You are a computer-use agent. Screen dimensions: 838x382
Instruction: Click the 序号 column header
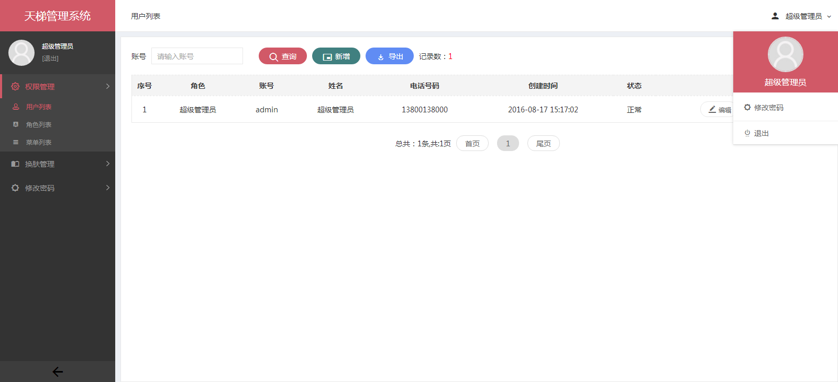click(x=145, y=86)
